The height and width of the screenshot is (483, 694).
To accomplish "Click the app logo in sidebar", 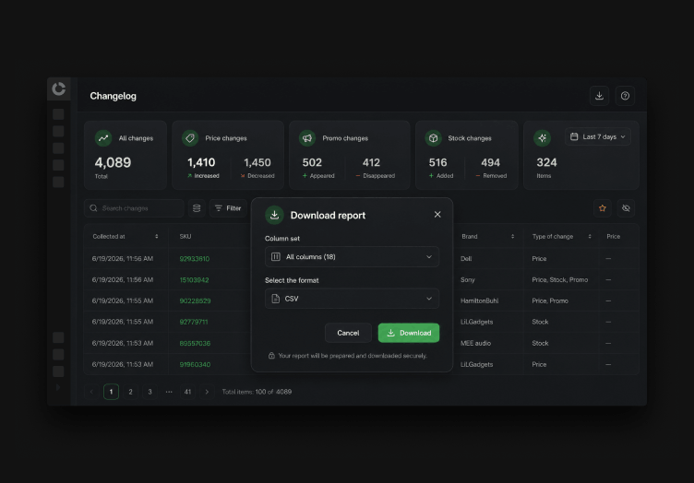I will tap(59, 88).
